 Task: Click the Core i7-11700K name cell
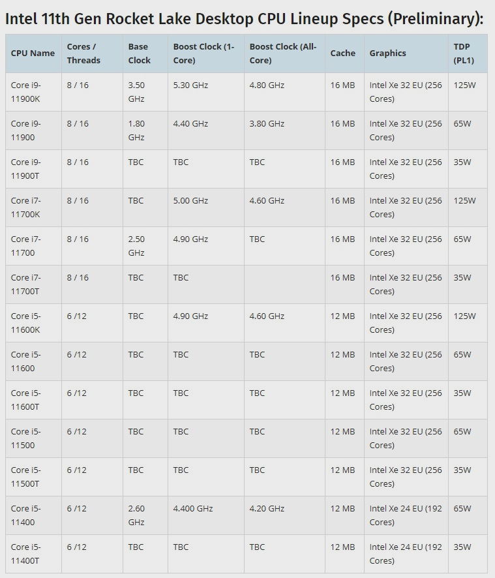pos(27,207)
